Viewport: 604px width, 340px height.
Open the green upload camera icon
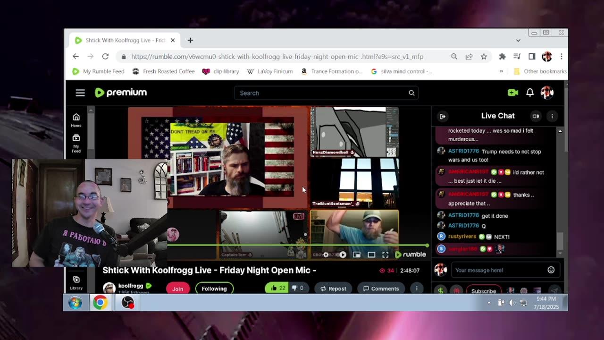513,93
